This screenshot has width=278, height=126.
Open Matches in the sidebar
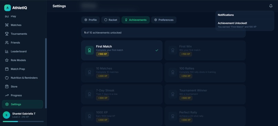(x=22, y=25)
